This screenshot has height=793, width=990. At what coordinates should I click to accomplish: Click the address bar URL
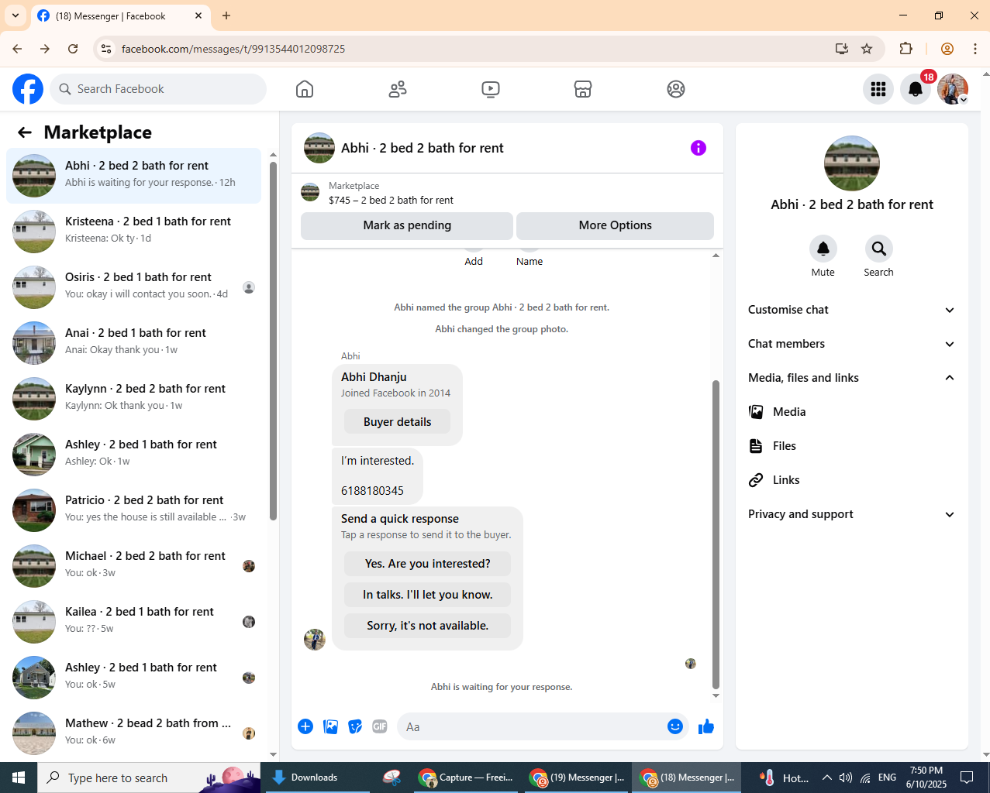(233, 49)
